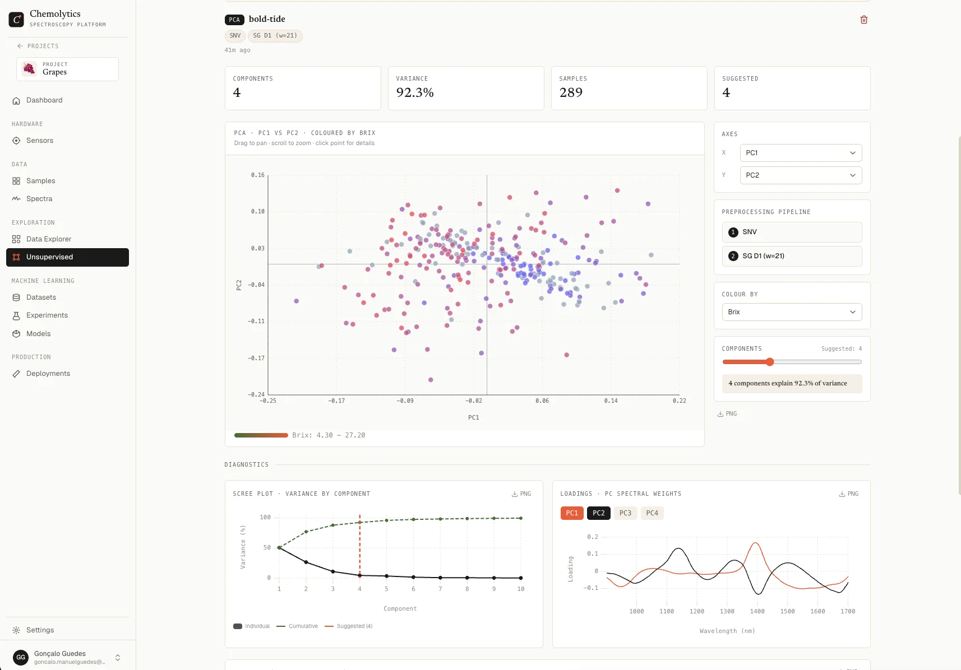Viewport: 961px width, 670px height.
Task: Toggle Individual series in scree legend
Action: point(251,626)
